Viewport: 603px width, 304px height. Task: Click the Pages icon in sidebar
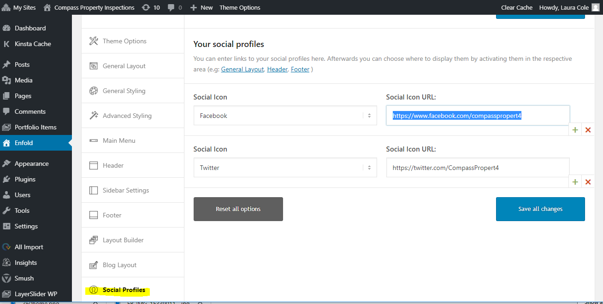[x=6, y=96]
